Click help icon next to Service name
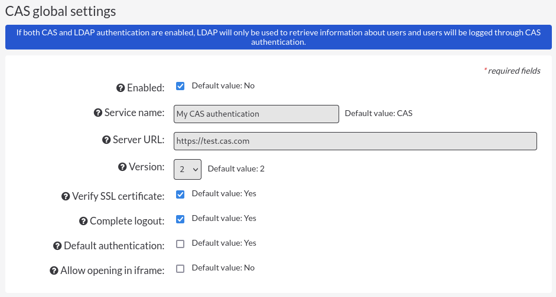The image size is (556, 297). [98, 113]
